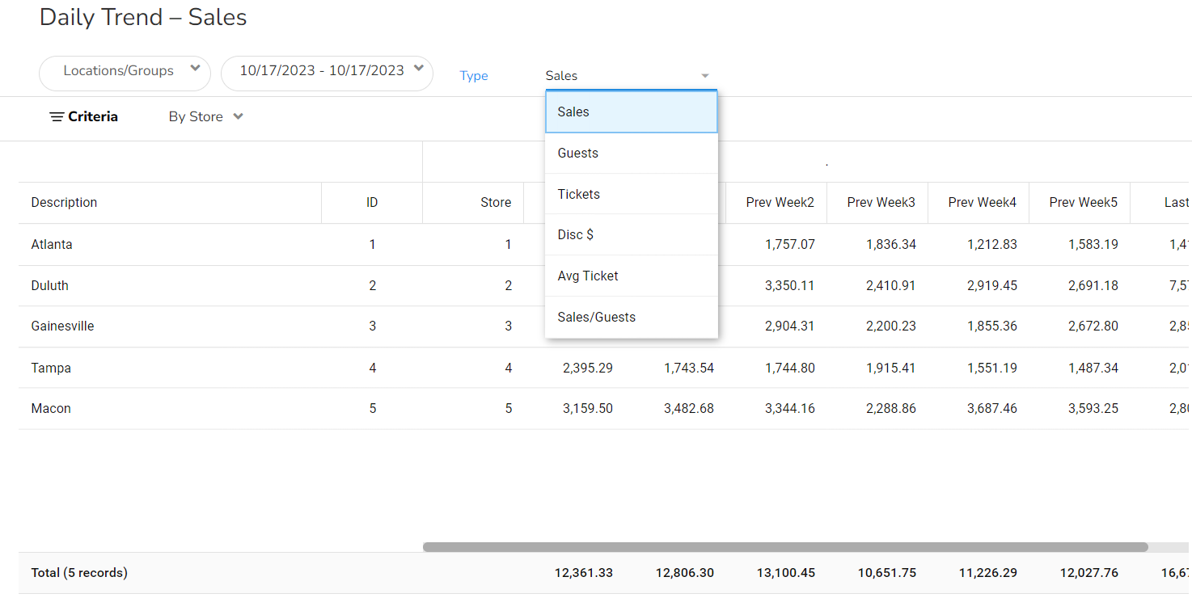1192x598 pixels.
Task: Sort by Prev Week2 column header
Action: (x=780, y=203)
